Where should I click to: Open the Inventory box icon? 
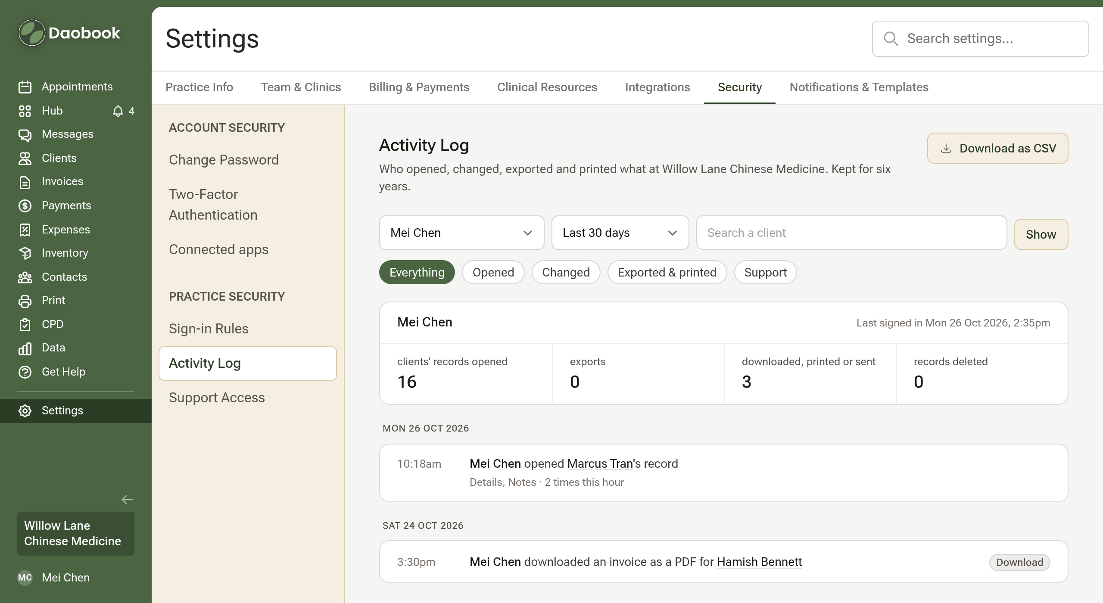(x=25, y=253)
